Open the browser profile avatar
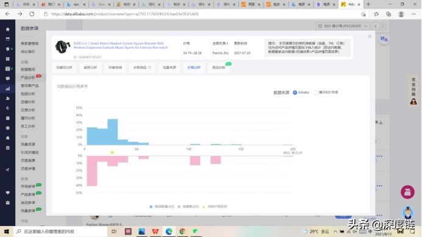Viewport: 422px width, 237px height. click(x=401, y=14)
